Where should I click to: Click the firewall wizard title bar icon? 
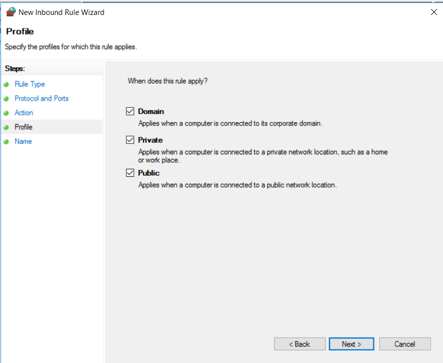pyautogui.click(x=11, y=12)
